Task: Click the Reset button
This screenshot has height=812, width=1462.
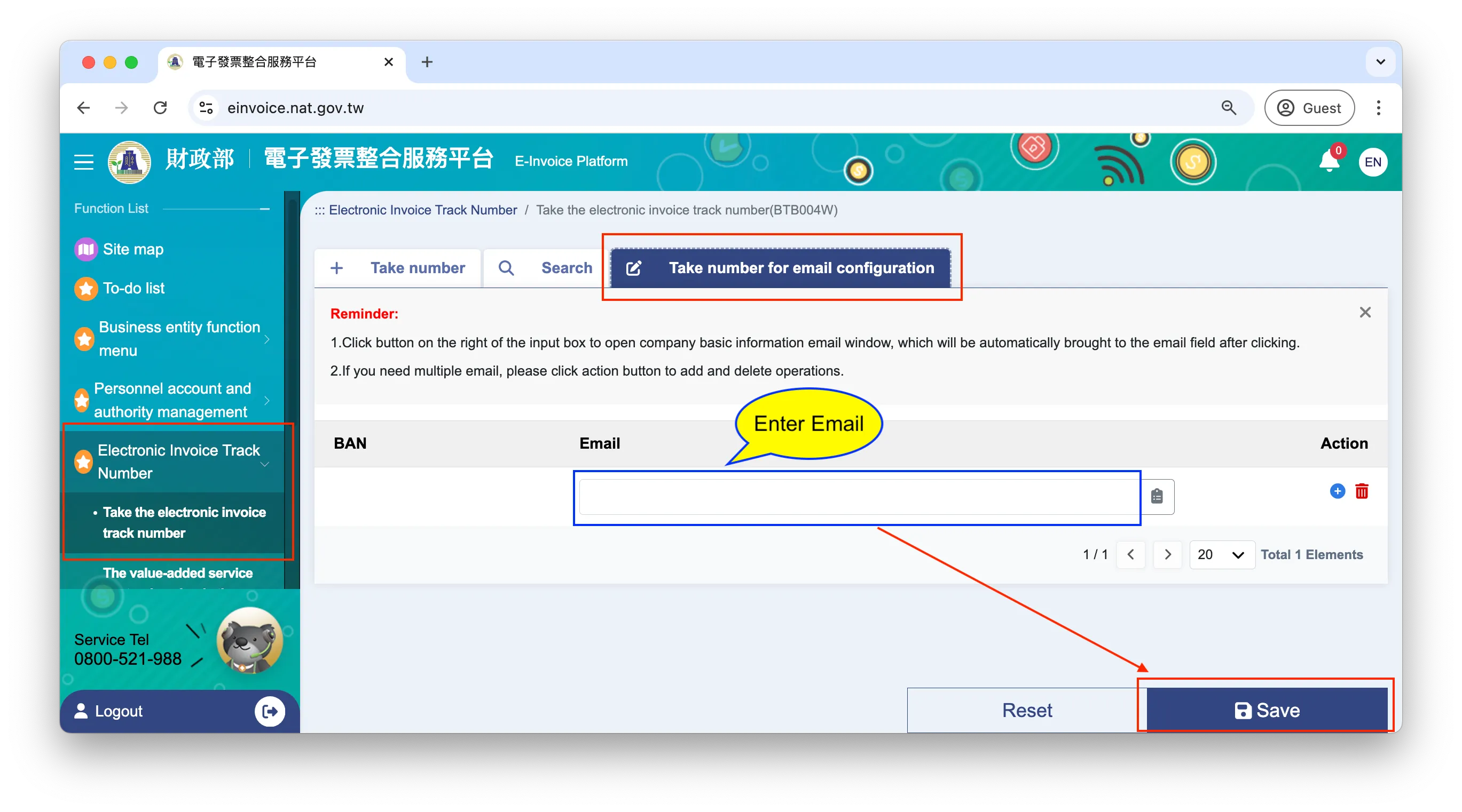Action: (x=1027, y=710)
